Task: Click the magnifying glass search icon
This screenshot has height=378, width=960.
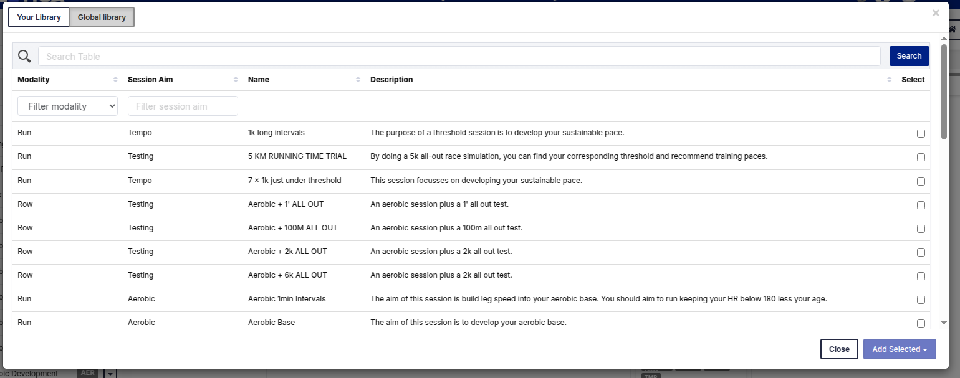Action: tap(24, 56)
